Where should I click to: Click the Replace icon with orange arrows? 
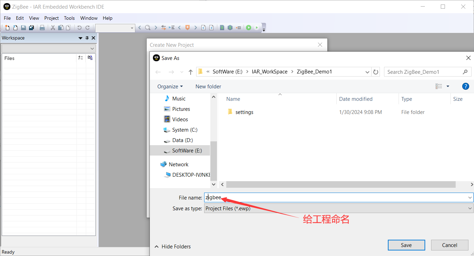[164, 28]
